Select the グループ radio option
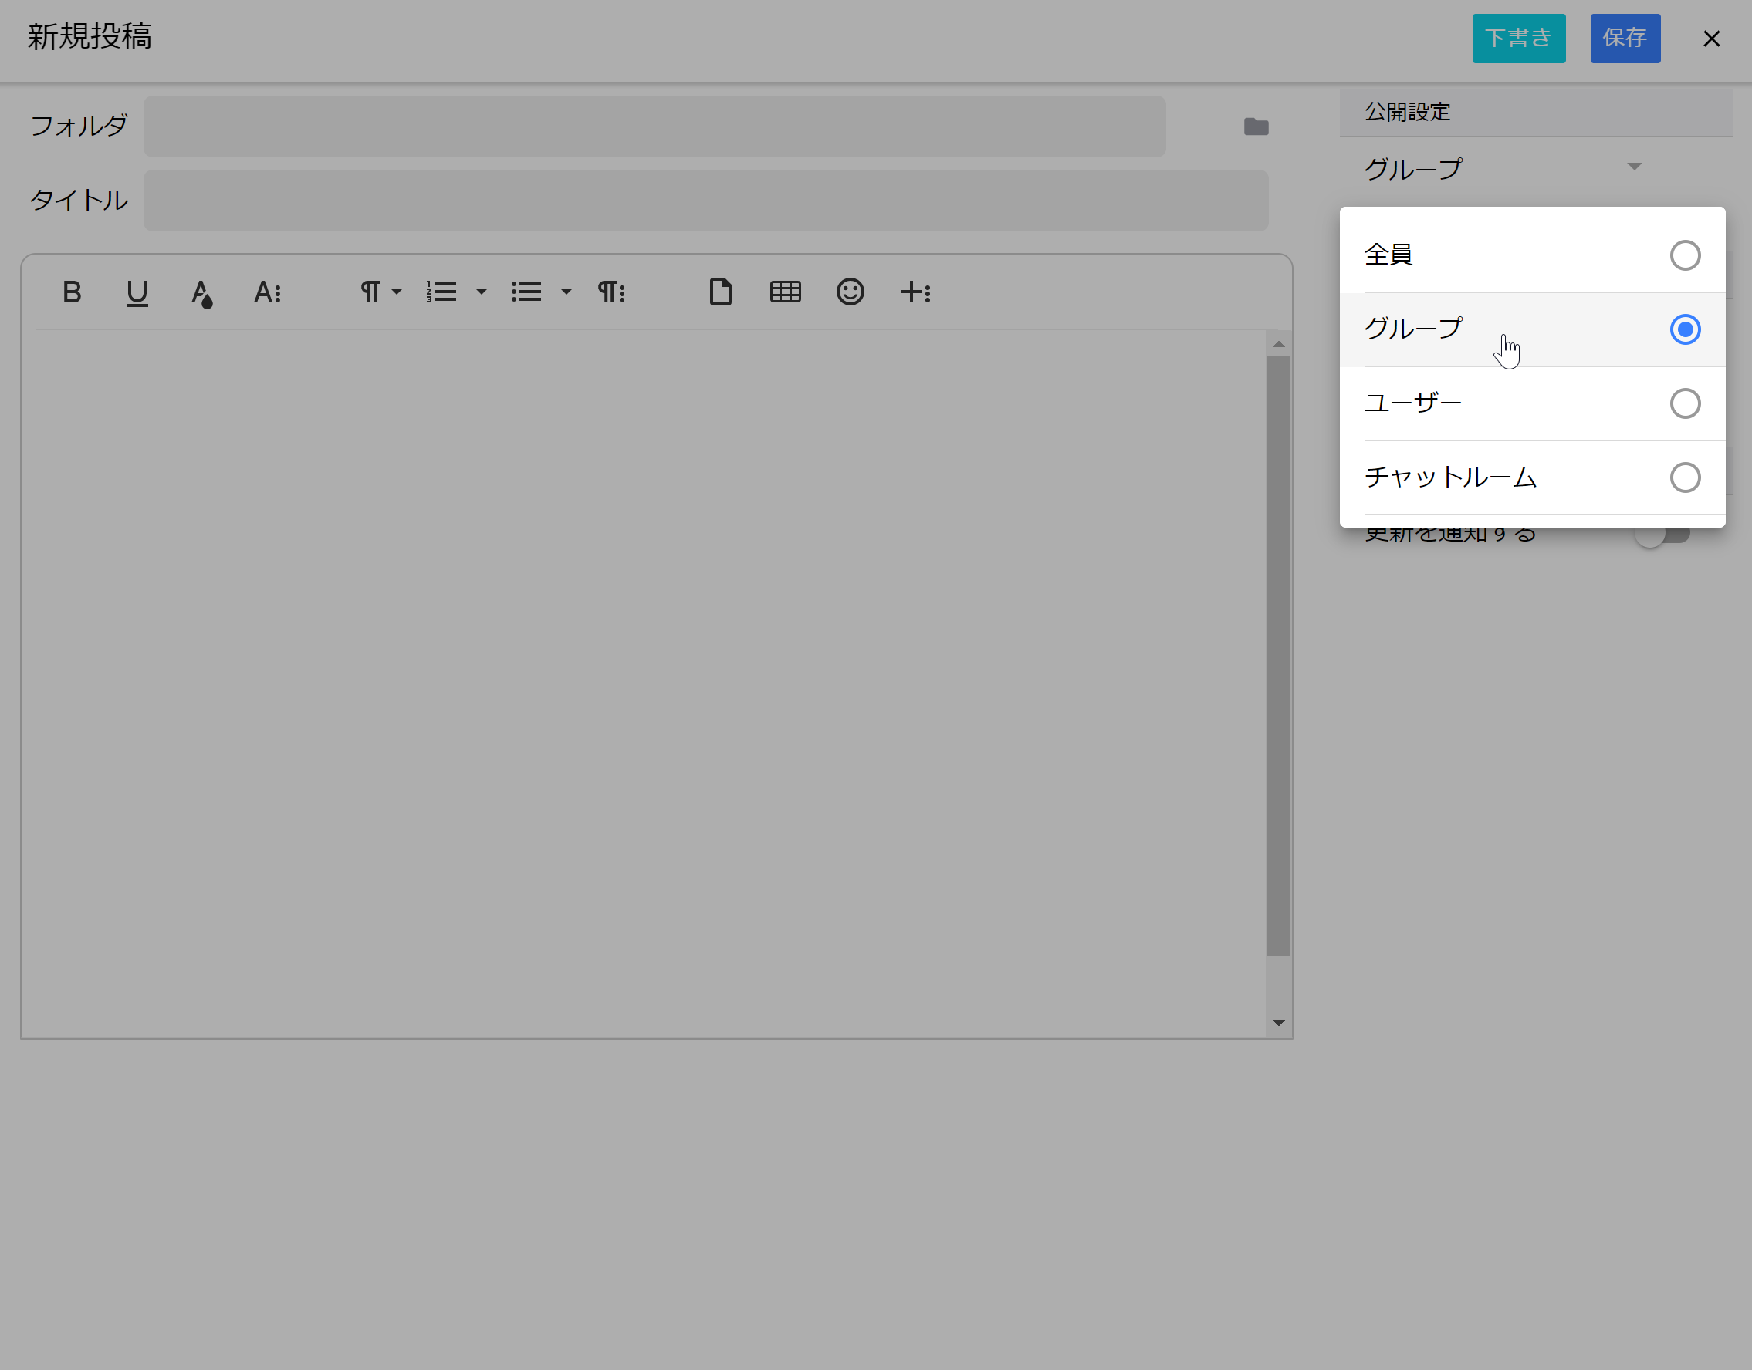The height and width of the screenshot is (1370, 1752). tap(1685, 329)
